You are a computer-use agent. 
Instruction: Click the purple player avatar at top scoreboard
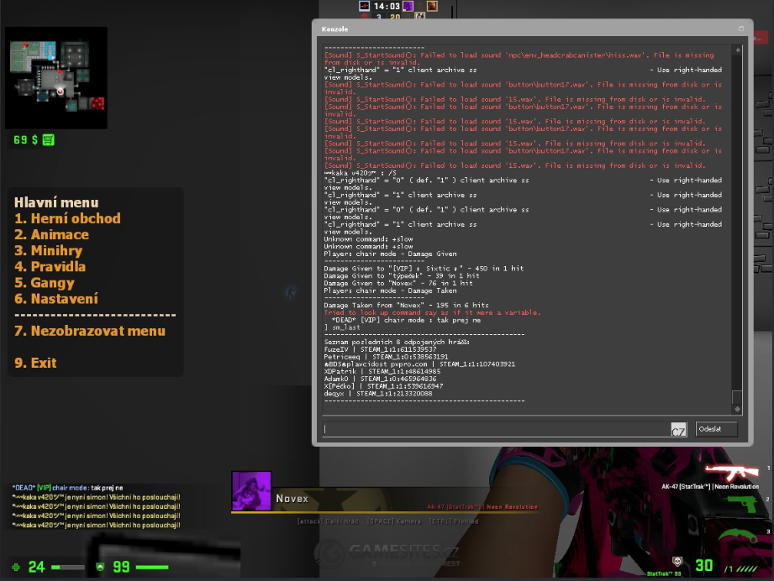pos(408,6)
